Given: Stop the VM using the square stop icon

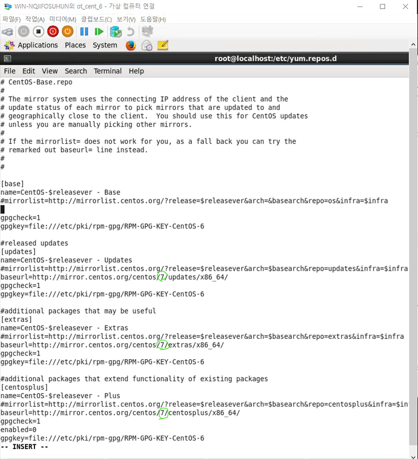Looking at the screenshot, I should [x=38, y=31].
